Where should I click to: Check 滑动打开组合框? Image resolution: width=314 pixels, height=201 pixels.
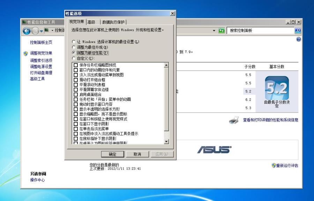pos(76,80)
